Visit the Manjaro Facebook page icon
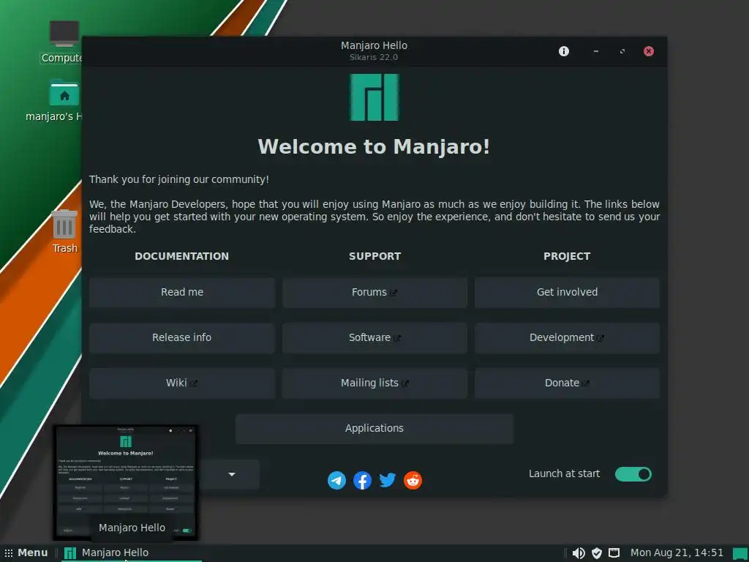 pyautogui.click(x=363, y=480)
